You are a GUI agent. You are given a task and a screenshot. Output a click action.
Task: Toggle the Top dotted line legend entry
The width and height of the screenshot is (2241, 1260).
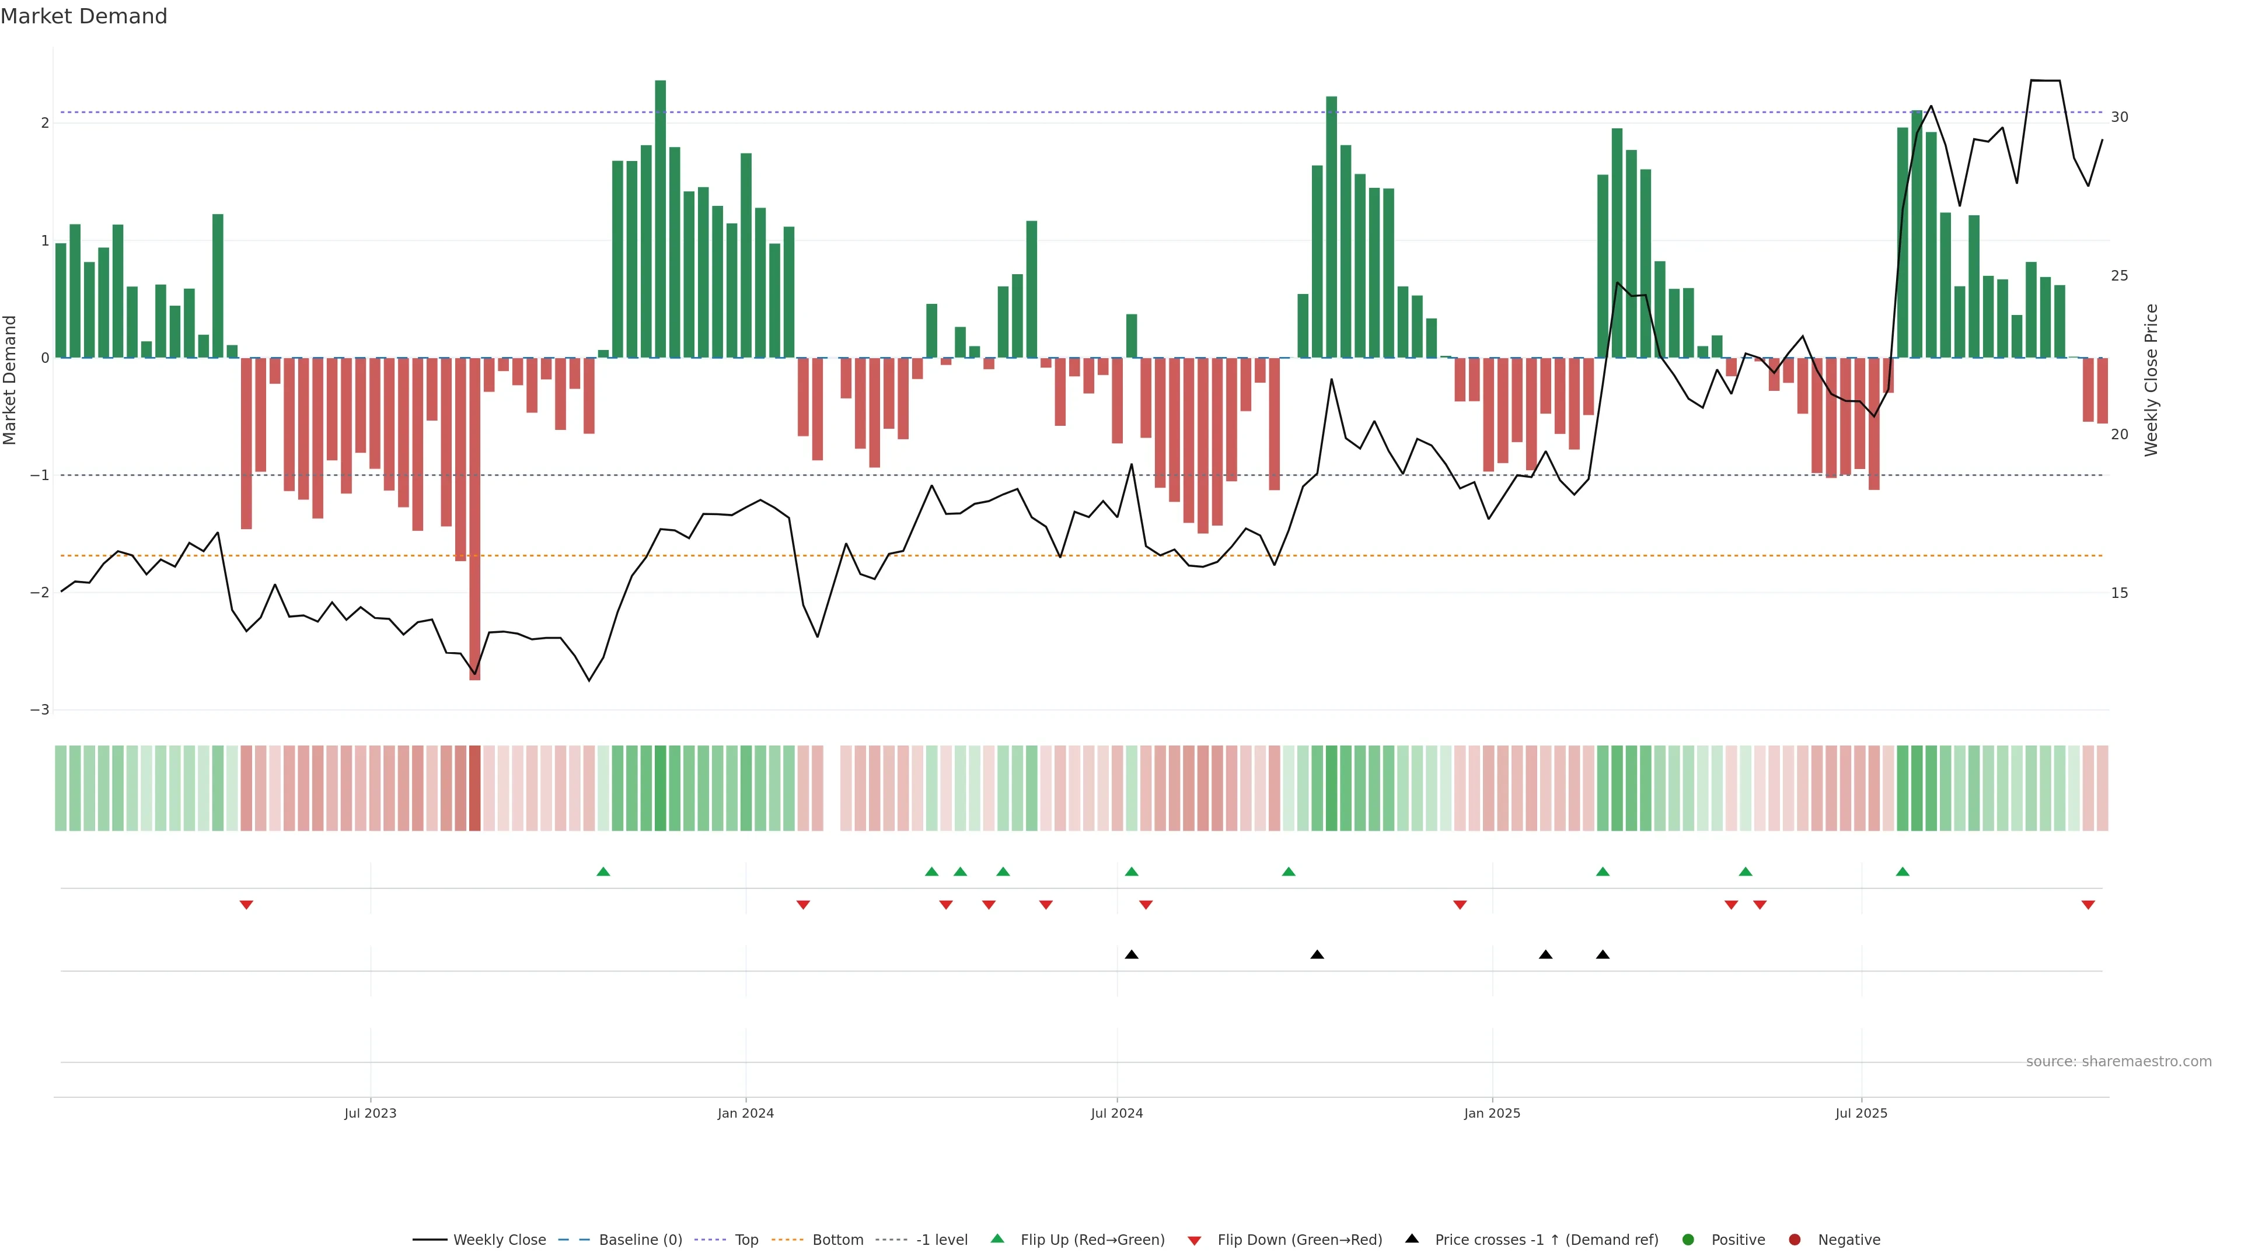coord(746,1239)
